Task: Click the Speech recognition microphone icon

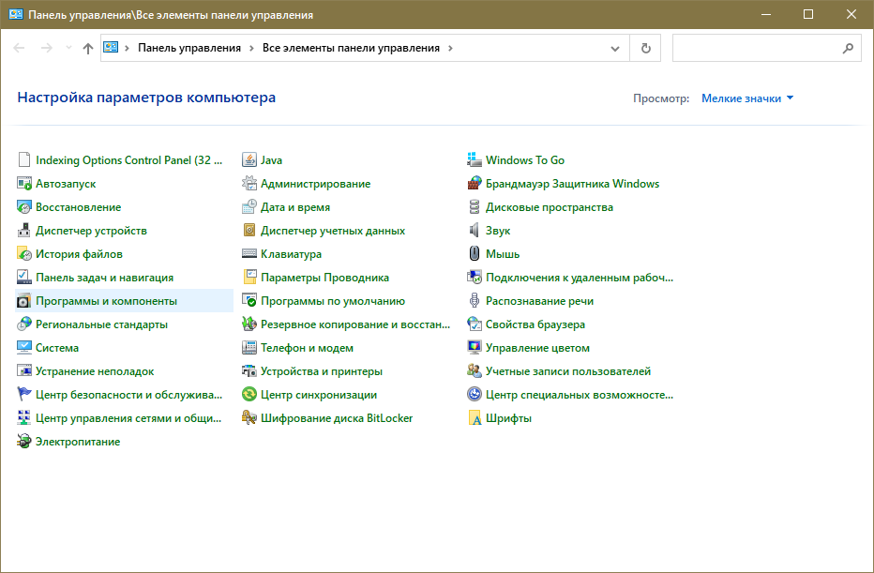Action: [475, 301]
